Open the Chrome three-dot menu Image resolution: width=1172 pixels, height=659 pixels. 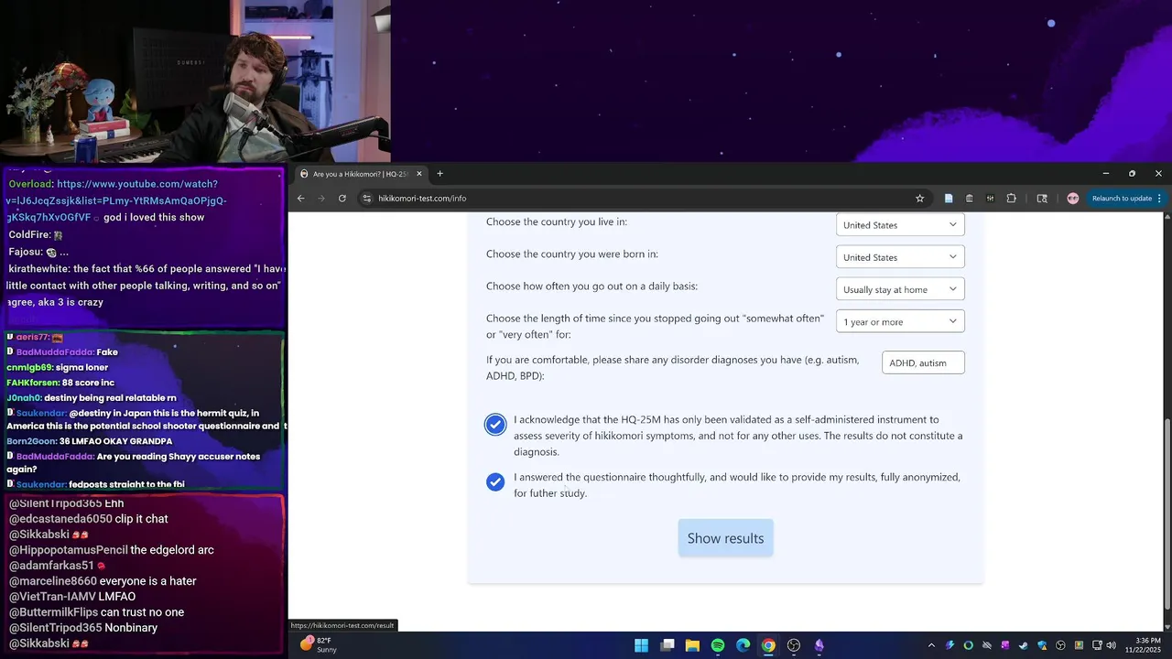tap(1159, 198)
